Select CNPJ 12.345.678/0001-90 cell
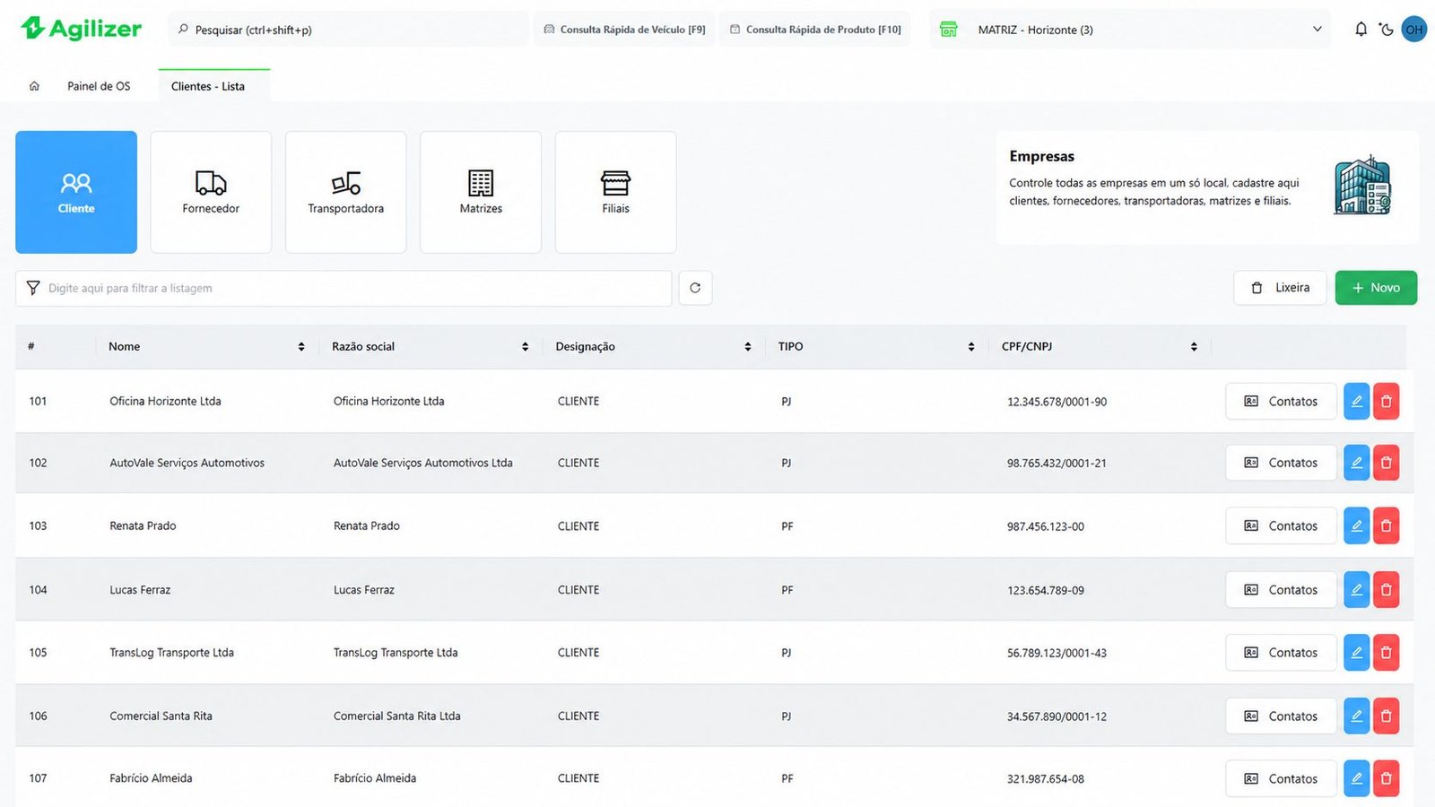1435x807 pixels. coord(1057,402)
